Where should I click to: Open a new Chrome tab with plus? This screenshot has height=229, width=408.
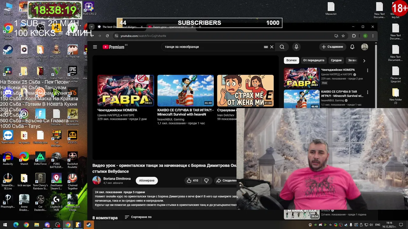[200, 27]
